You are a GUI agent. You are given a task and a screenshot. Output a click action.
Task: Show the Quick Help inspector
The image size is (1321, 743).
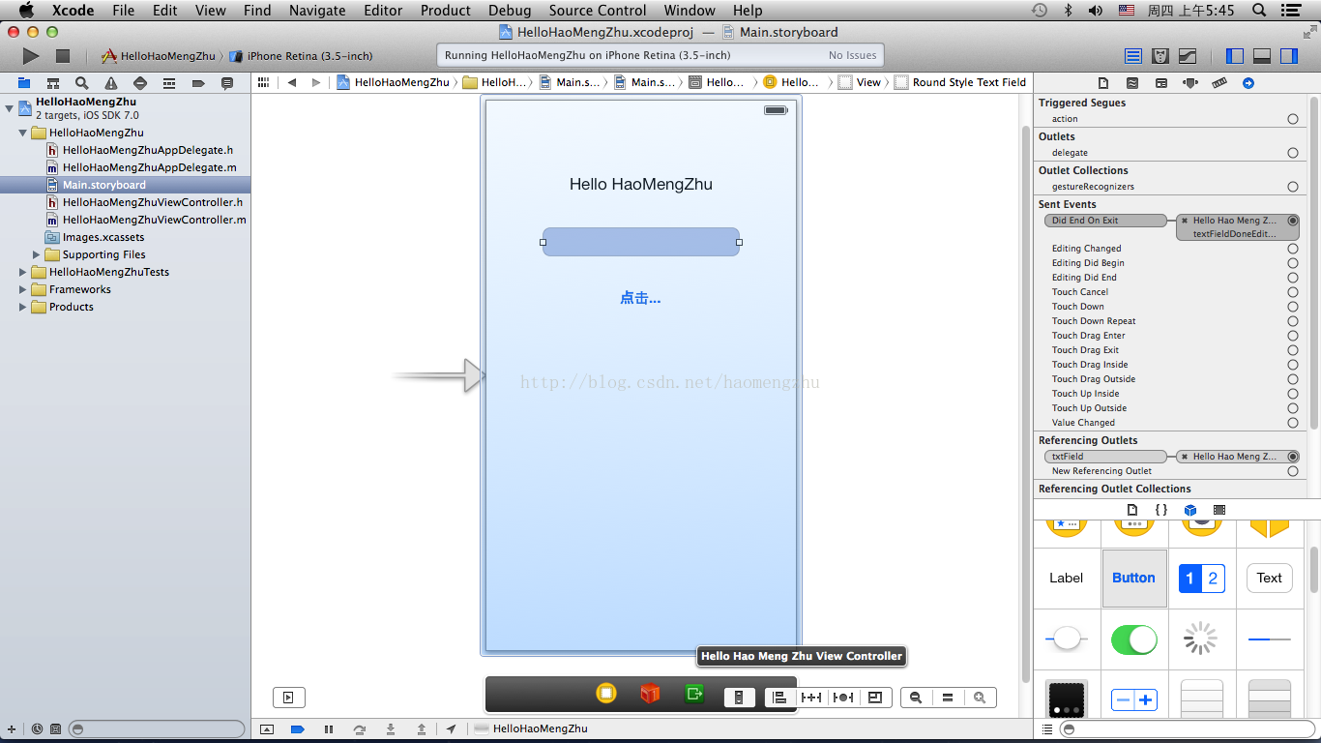1132,83
